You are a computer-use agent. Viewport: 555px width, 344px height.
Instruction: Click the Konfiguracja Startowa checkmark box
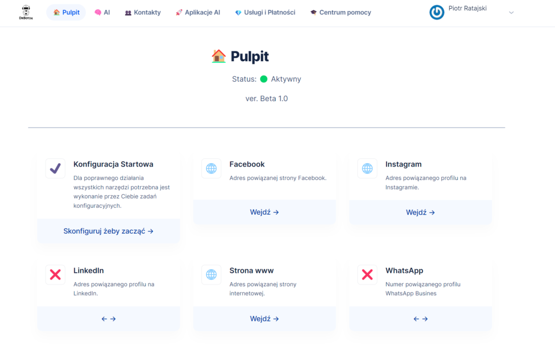coord(55,169)
